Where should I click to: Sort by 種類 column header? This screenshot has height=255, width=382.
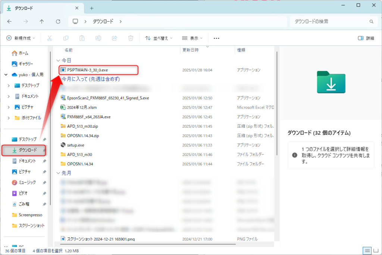tap(241, 50)
